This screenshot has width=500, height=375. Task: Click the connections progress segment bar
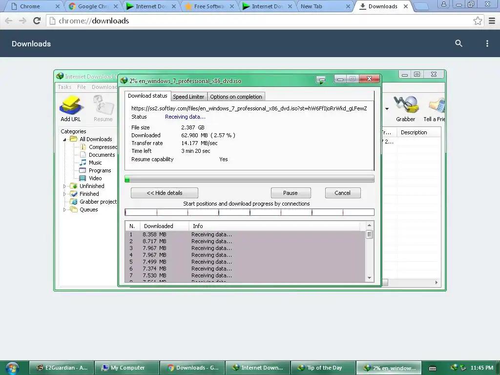pyautogui.click(x=250, y=212)
